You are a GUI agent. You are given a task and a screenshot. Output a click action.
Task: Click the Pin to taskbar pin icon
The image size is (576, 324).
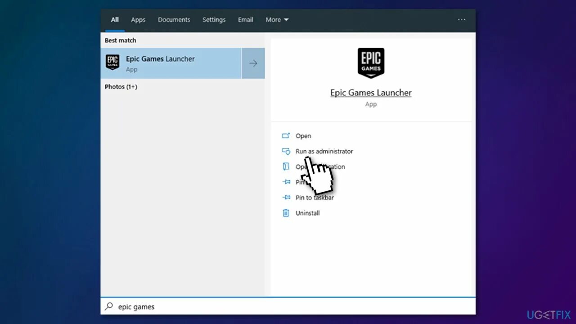click(286, 198)
